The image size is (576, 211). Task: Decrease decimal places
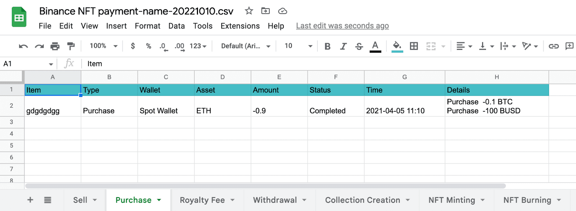(x=163, y=46)
